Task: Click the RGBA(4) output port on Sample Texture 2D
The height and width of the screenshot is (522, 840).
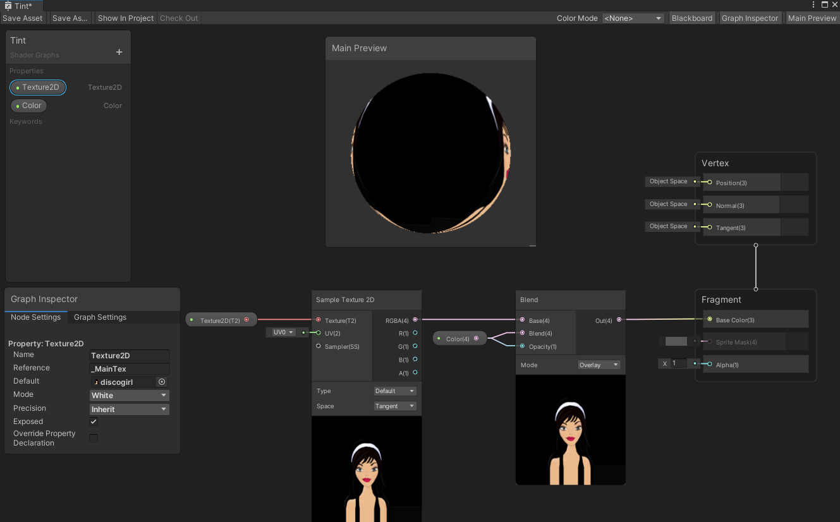Action: click(x=416, y=320)
